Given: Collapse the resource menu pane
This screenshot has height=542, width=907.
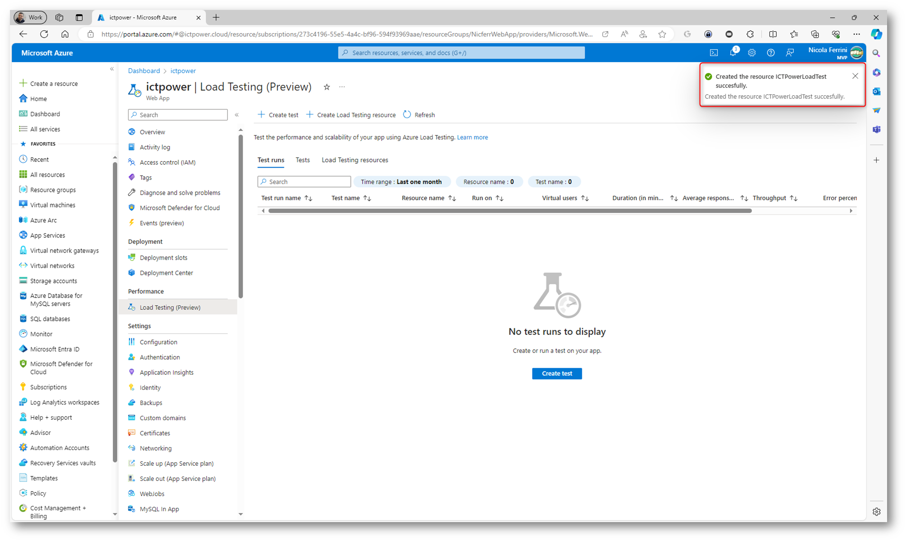Looking at the screenshot, I should (x=237, y=115).
